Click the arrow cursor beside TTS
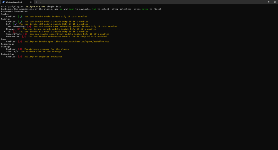Image resolution: width=278 pixels, height=150 pixels. [4, 32]
